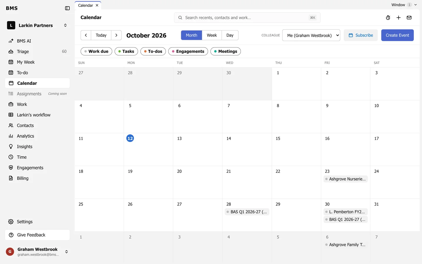Close the Calendar tab
The width and height of the screenshot is (422, 264).
click(x=97, y=5)
